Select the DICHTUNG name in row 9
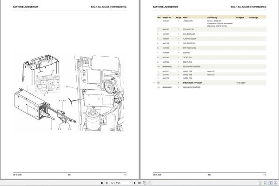 187,62
